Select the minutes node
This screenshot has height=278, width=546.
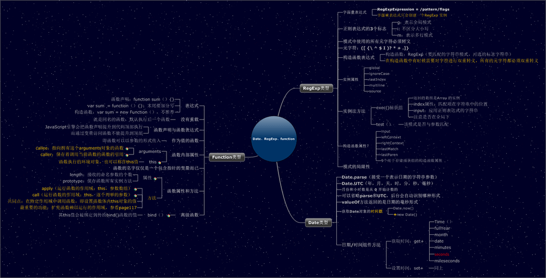tap(443, 248)
